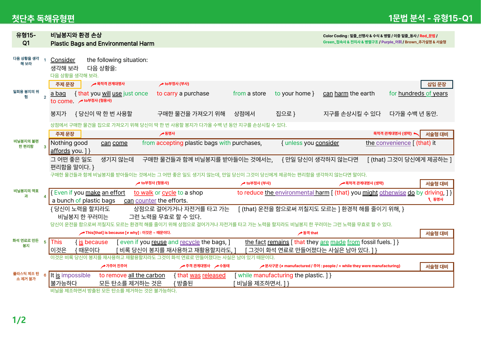Click the red word 'This' in sentence 5
The width and height of the screenshot is (481, 340).
pyautogui.click(x=56, y=242)
